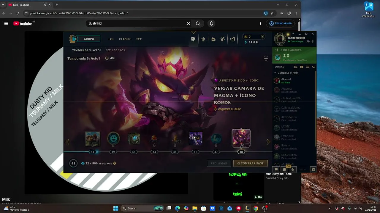Search friends with the magnifier icon
This screenshot has width=380, height=213.
point(313,67)
